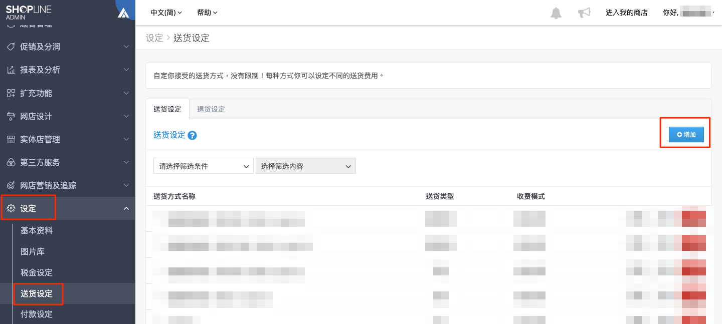
Task: Open the 中文(简) language dropdown
Action: tap(166, 13)
